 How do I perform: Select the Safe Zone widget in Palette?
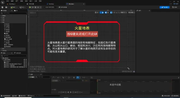click(x=7, y=24)
